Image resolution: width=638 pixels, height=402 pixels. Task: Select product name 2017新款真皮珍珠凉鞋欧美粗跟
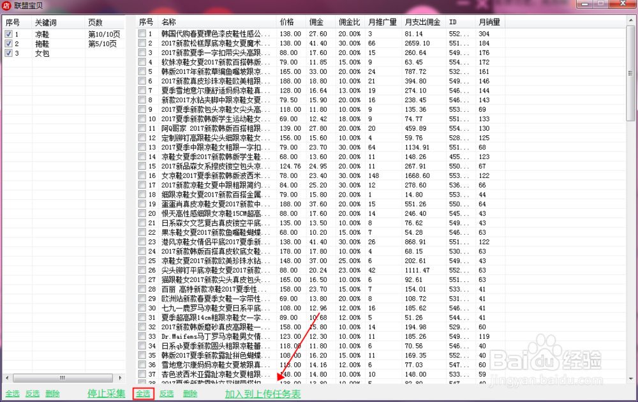pyautogui.click(x=215, y=81)
